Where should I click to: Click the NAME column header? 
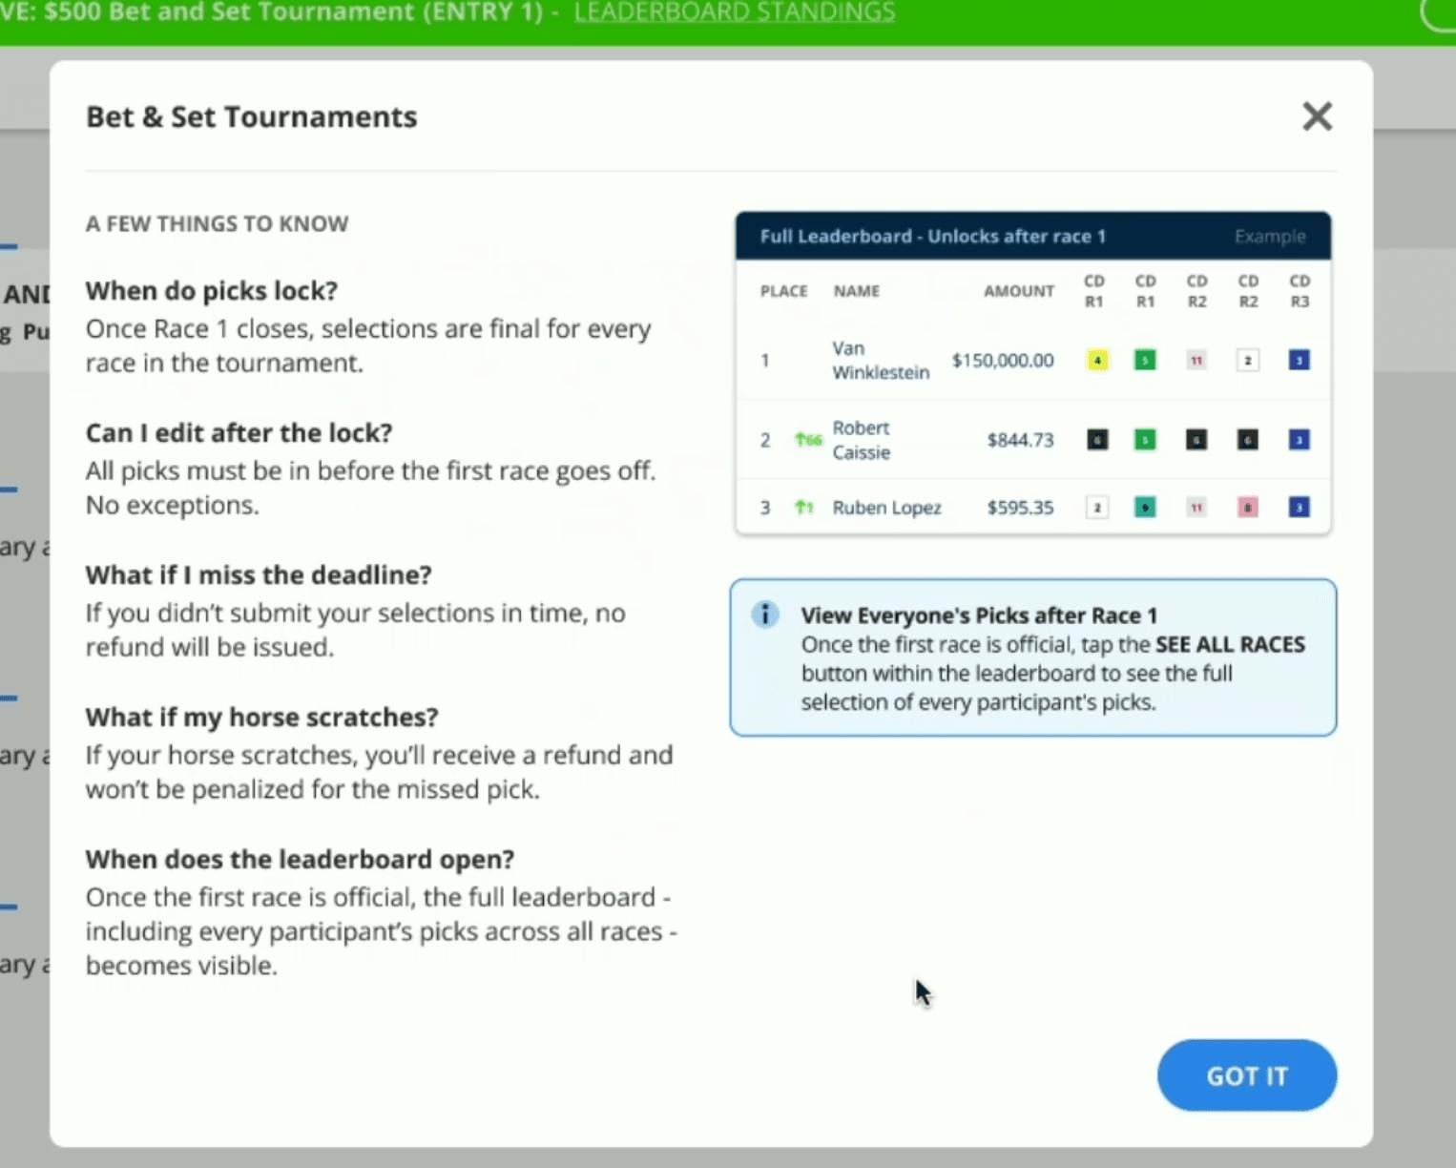(x=856, y=291)
